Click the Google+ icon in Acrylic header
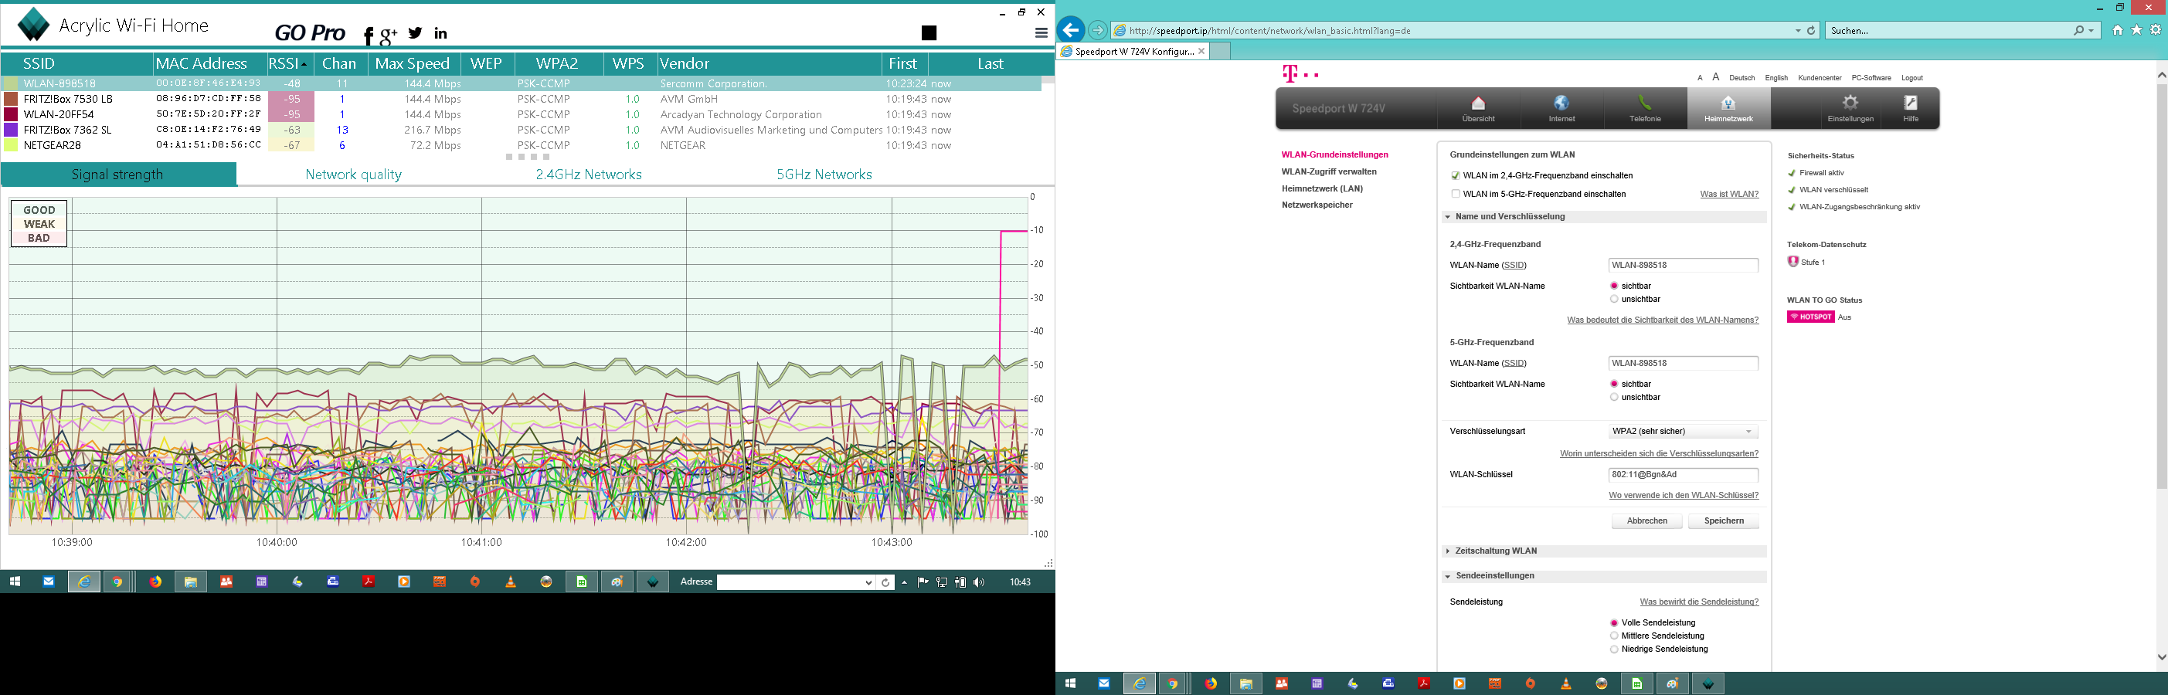2168x695 pixels. [x=388, y=35]
